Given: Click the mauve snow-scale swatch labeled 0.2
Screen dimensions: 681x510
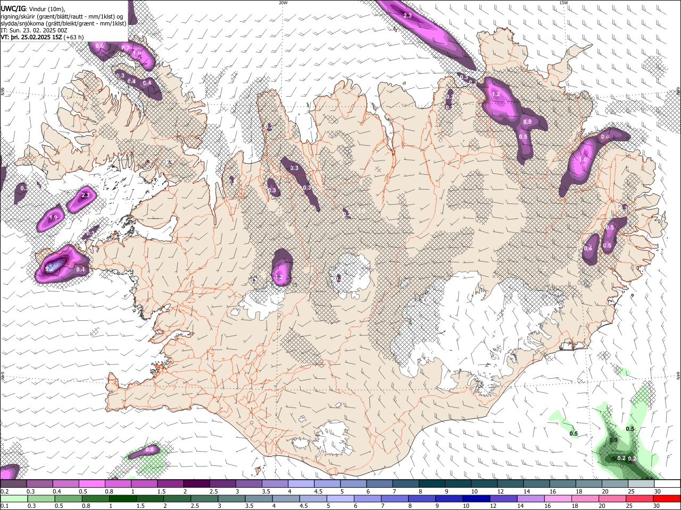Looking at the screenshot, I should coord(13,484).
